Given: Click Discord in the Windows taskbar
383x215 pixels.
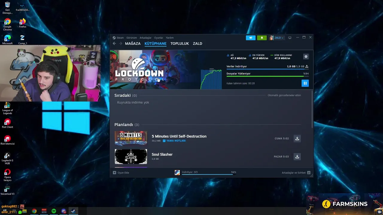Looking at the screenshot, I should pyautogui.click(x=63, y=211).
